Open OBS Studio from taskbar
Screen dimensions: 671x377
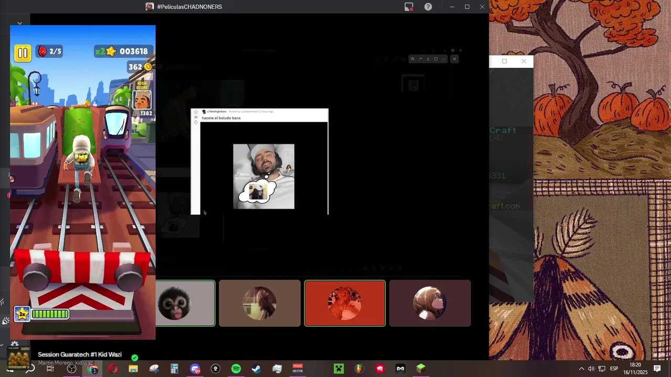(x=71, y=369)
